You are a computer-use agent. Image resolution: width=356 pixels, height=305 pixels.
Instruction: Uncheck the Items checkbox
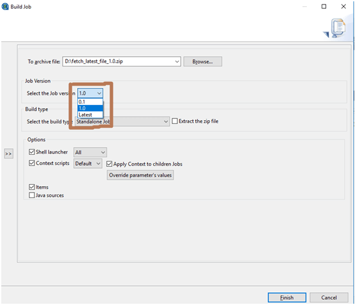(x=32, y=187)
